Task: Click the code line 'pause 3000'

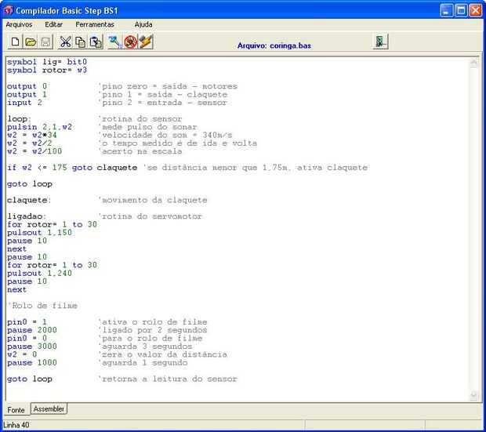Action: coord(32,347)
